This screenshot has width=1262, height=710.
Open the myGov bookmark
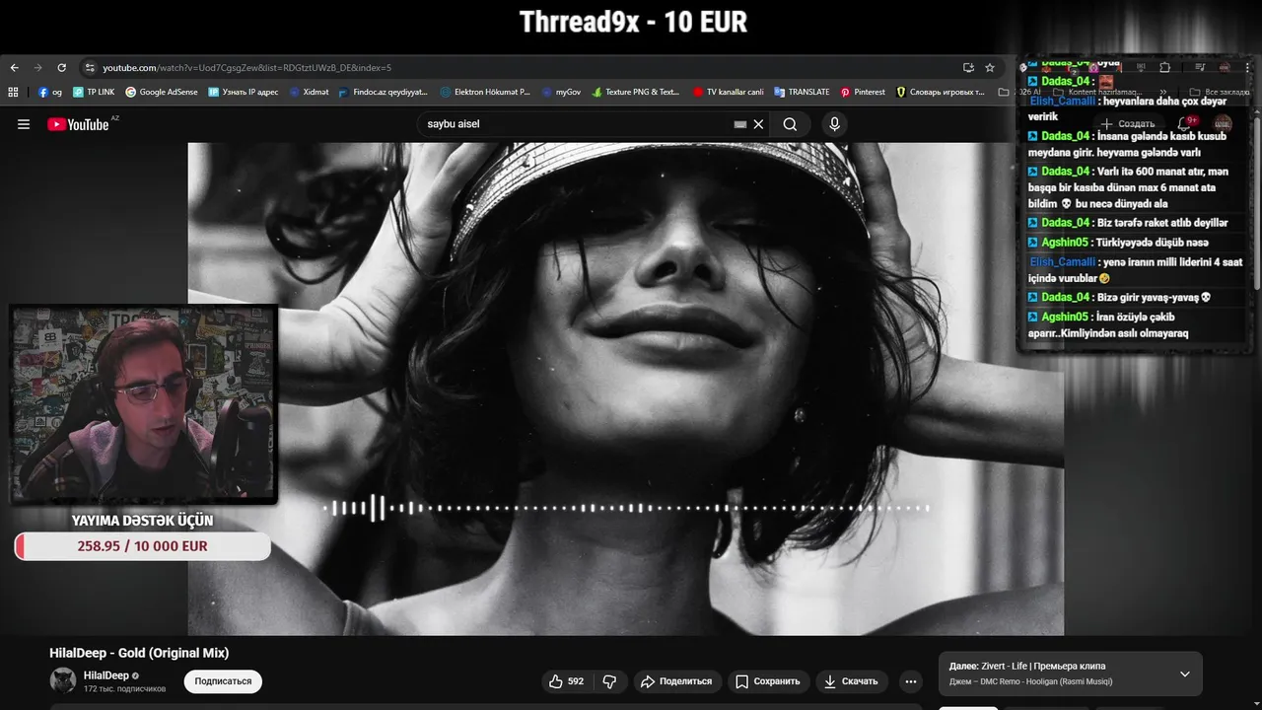point(561,92)
